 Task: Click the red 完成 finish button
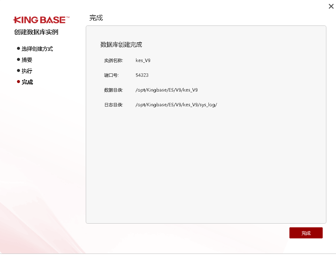(x=306, y=233)
